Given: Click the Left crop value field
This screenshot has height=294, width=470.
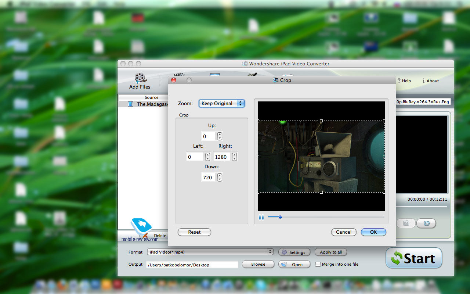Looking at the screenshot, I should pyautogui.click(x=195, y=157).
